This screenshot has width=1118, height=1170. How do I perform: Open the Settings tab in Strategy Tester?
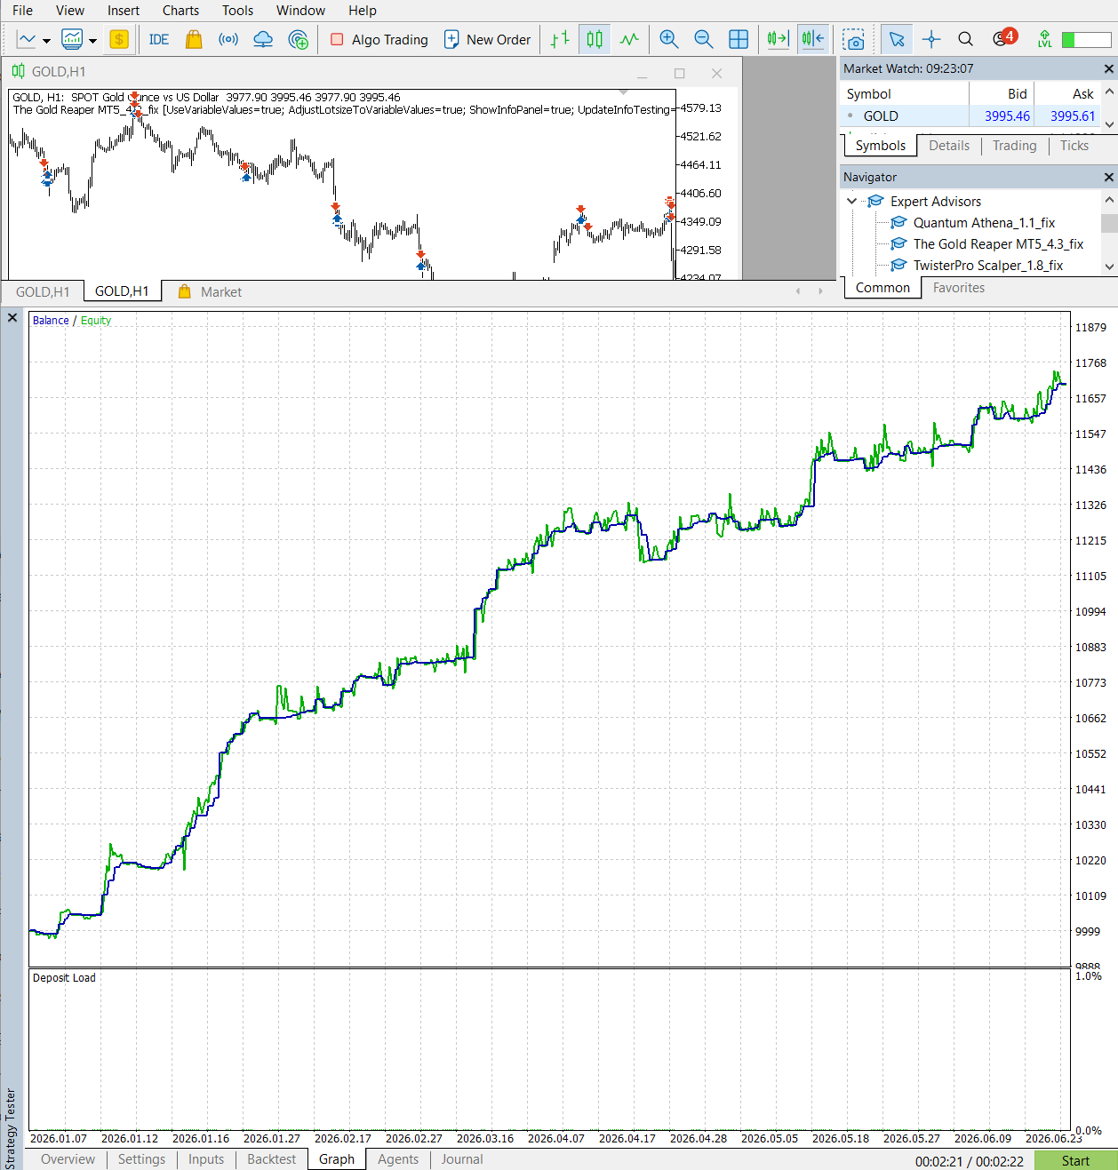(x=141, y=1159)
